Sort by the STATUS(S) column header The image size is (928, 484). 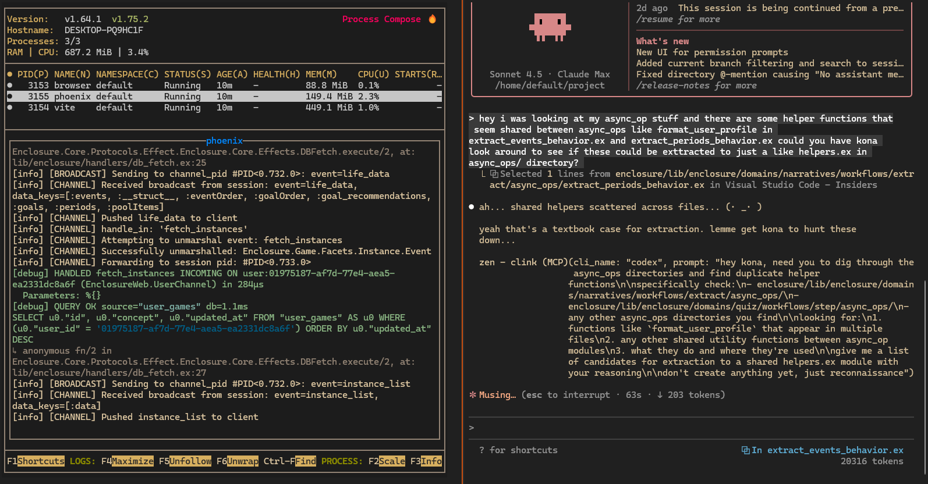[x=187, y=74]
